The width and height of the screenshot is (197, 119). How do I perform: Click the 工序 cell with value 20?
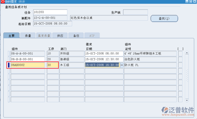(x=52, y=59)
